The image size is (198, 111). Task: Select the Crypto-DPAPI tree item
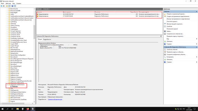click(x=14, y=44)
